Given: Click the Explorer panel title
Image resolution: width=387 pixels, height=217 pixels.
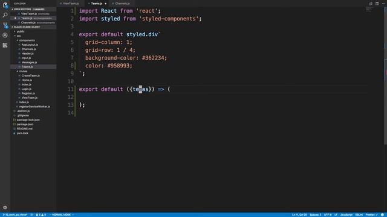Looking at the screenshot, I should (x=20, y=4).
